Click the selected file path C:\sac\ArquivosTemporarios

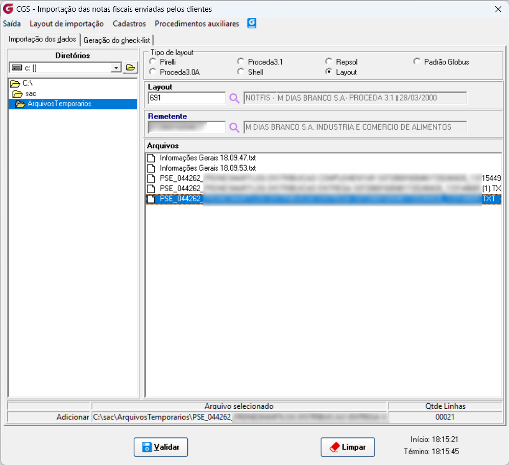[239, 417]
